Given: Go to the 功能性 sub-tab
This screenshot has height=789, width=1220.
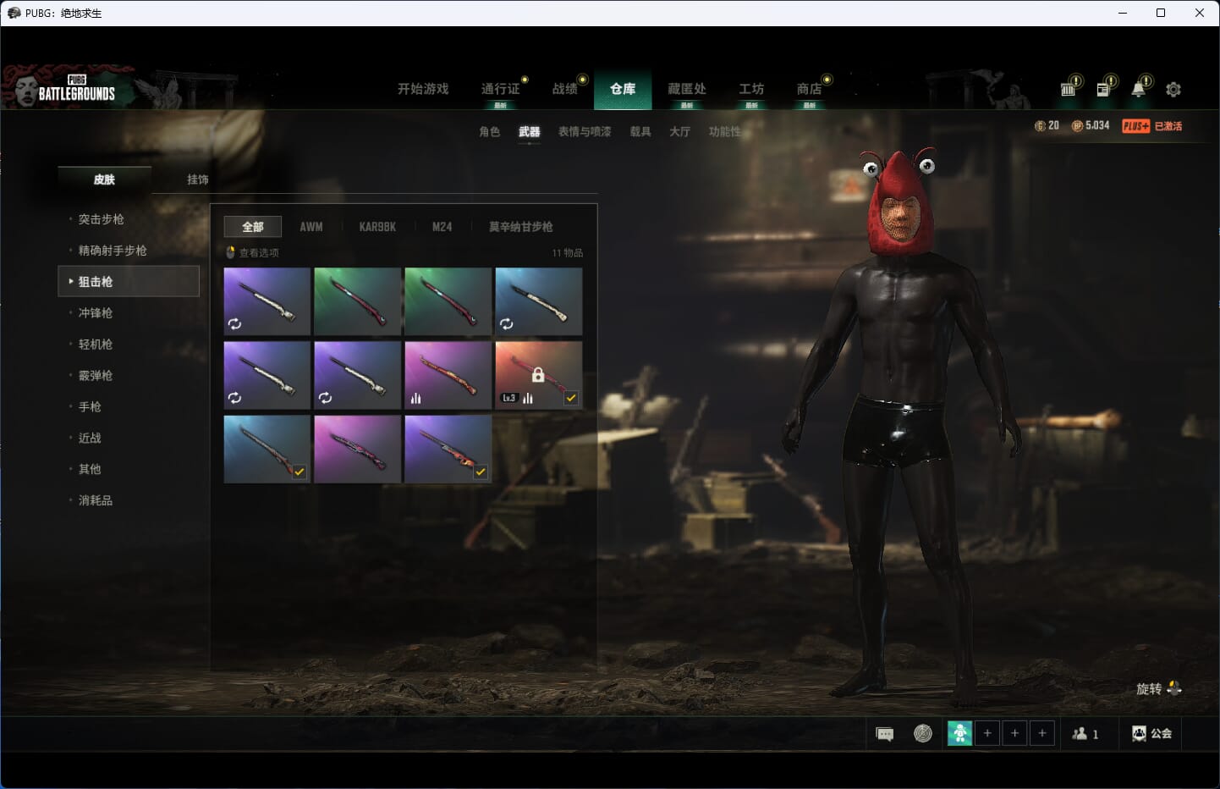Looking at the screenshot, I should [724, 131].
